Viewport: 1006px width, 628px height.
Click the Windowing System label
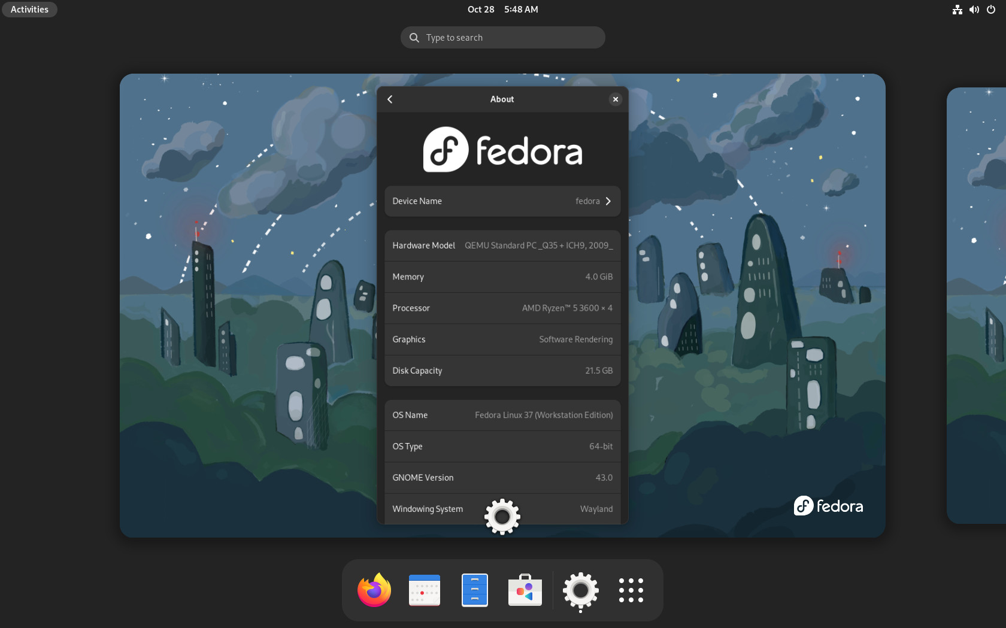(x=428, y=509)
